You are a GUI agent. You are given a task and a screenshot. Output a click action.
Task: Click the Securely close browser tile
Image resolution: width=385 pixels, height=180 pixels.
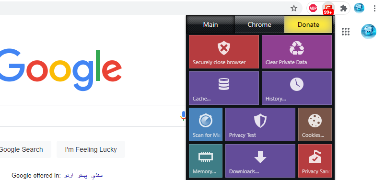coord(224,52)
